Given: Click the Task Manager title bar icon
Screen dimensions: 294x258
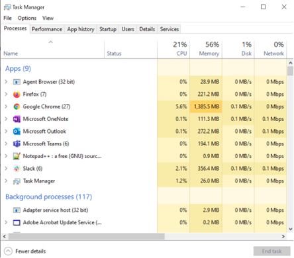Looking at the screenshot, I should (x=7, y=7).
